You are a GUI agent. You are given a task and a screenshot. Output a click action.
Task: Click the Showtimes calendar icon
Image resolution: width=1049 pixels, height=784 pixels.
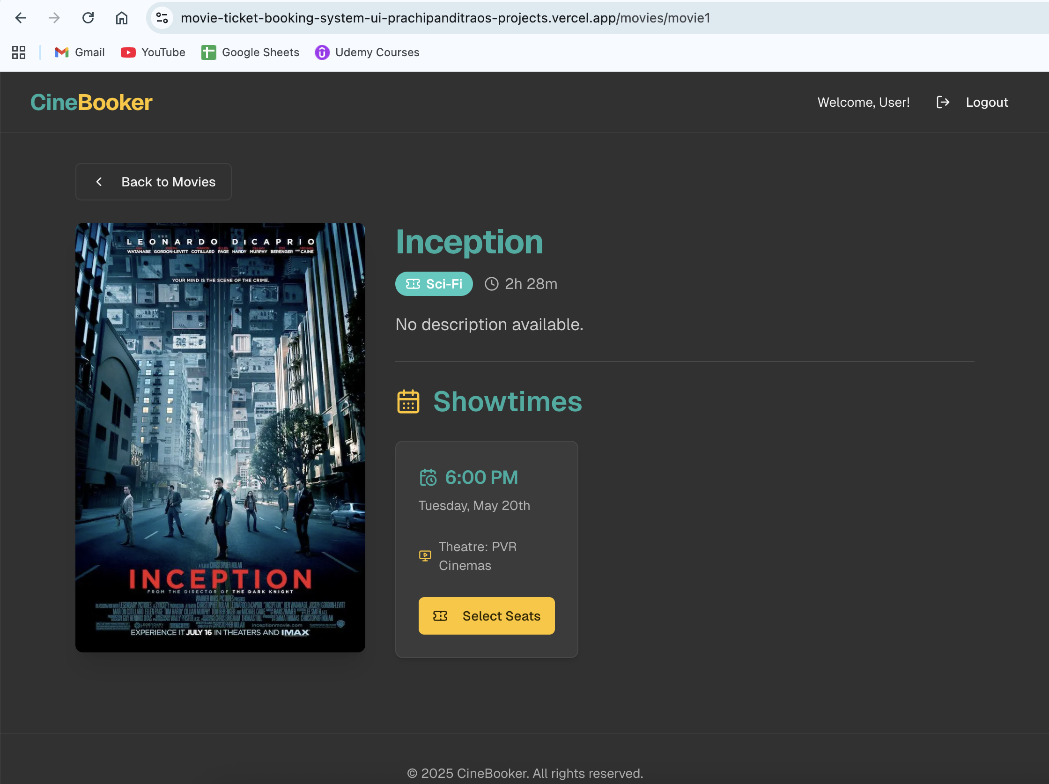(408, 402)
